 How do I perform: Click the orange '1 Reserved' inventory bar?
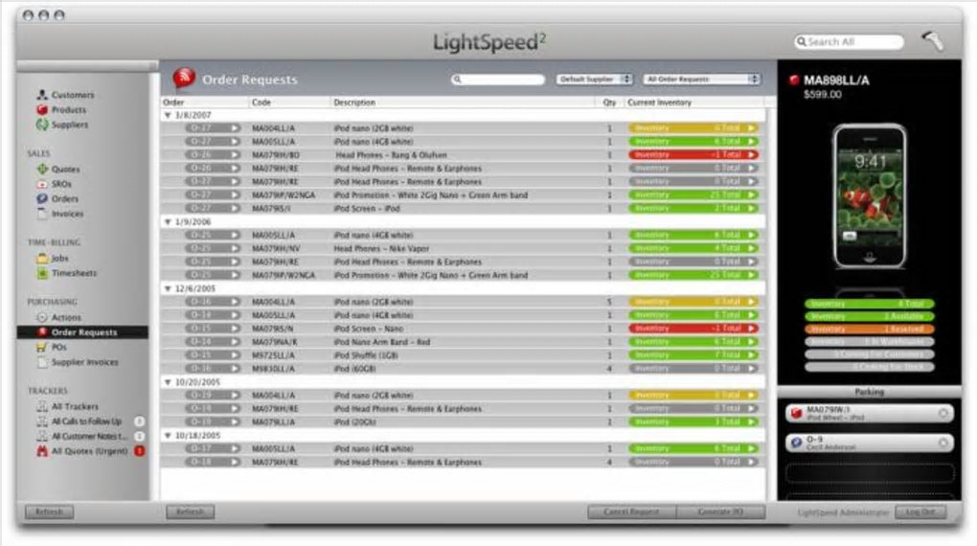click(x=869, y=330)
